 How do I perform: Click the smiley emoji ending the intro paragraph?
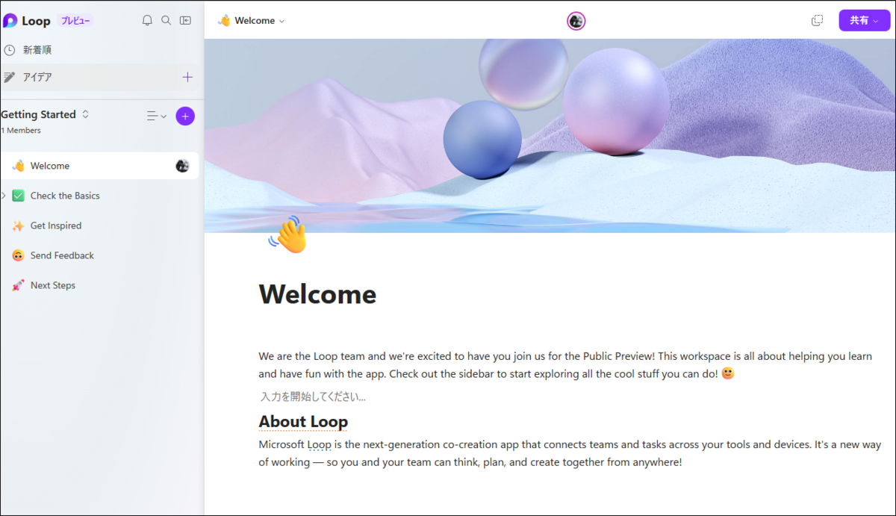tap(728, 373)
